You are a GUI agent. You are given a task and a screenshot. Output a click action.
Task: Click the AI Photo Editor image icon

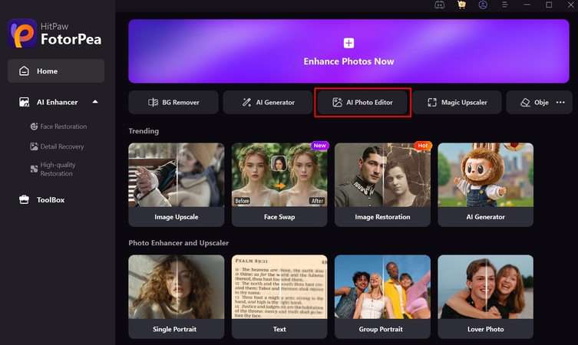pyautogui.click(x=337, y=103)
